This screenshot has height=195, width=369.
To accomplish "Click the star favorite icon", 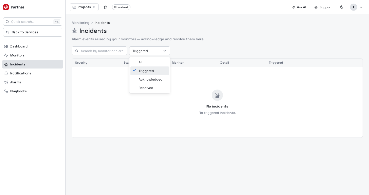I will point(105,7).
